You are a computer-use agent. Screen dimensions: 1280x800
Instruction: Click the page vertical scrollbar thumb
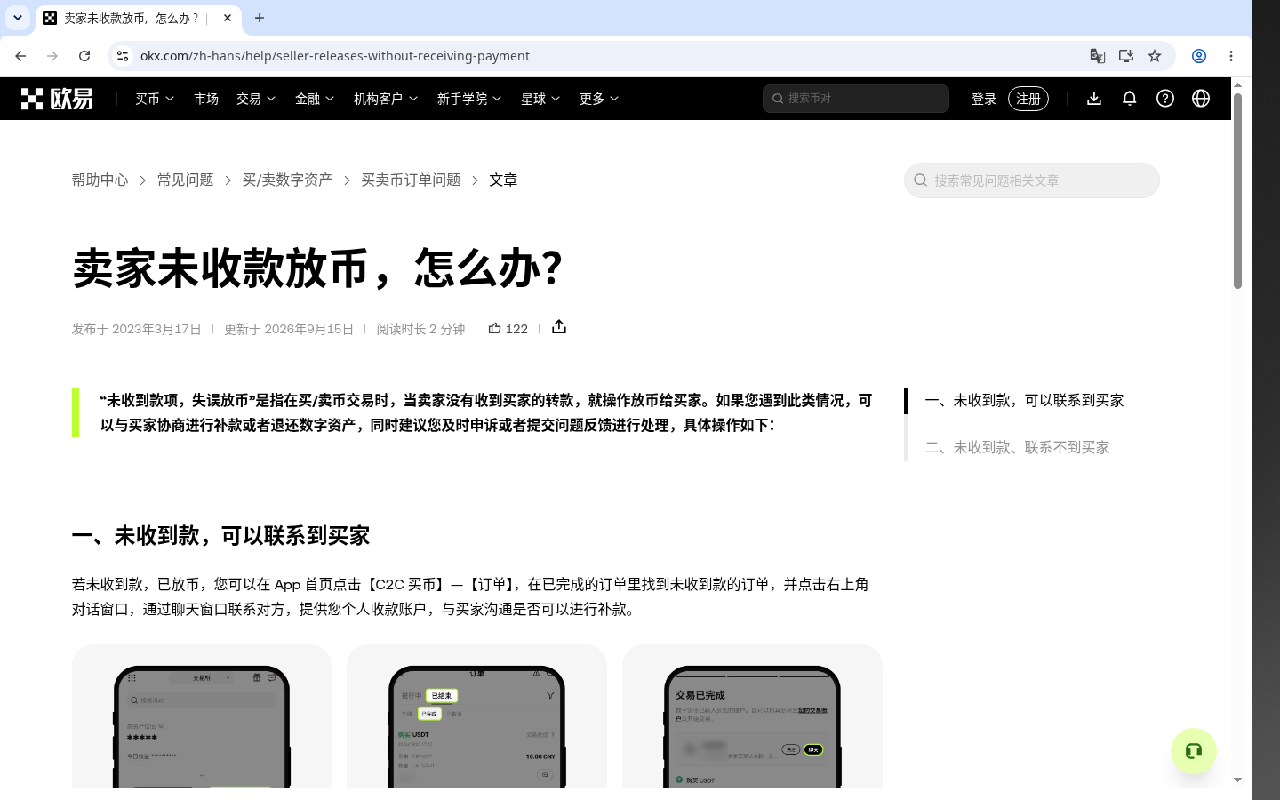click(x=1237, y=191)
